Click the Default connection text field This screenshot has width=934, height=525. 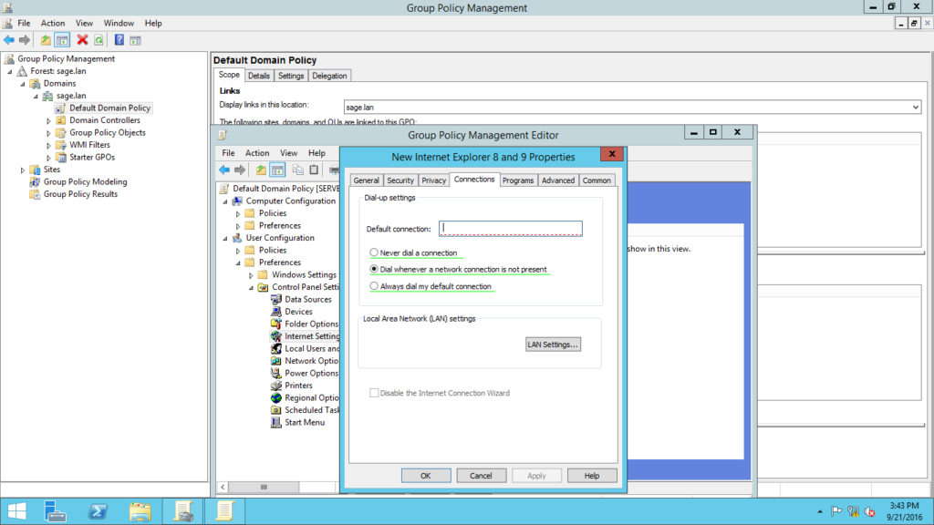[x=510, y=229]
